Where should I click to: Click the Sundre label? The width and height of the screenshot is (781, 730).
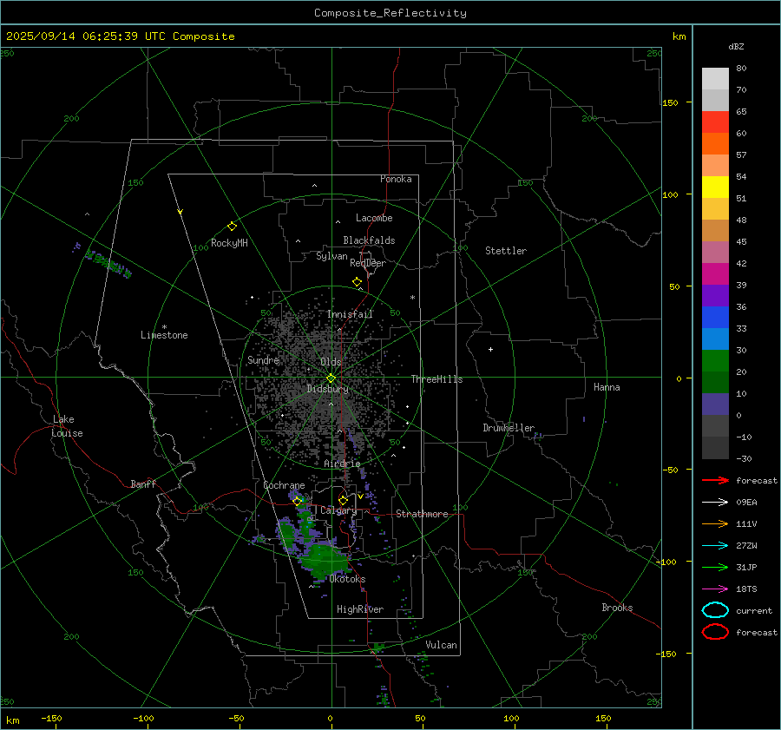pos(263,359)
